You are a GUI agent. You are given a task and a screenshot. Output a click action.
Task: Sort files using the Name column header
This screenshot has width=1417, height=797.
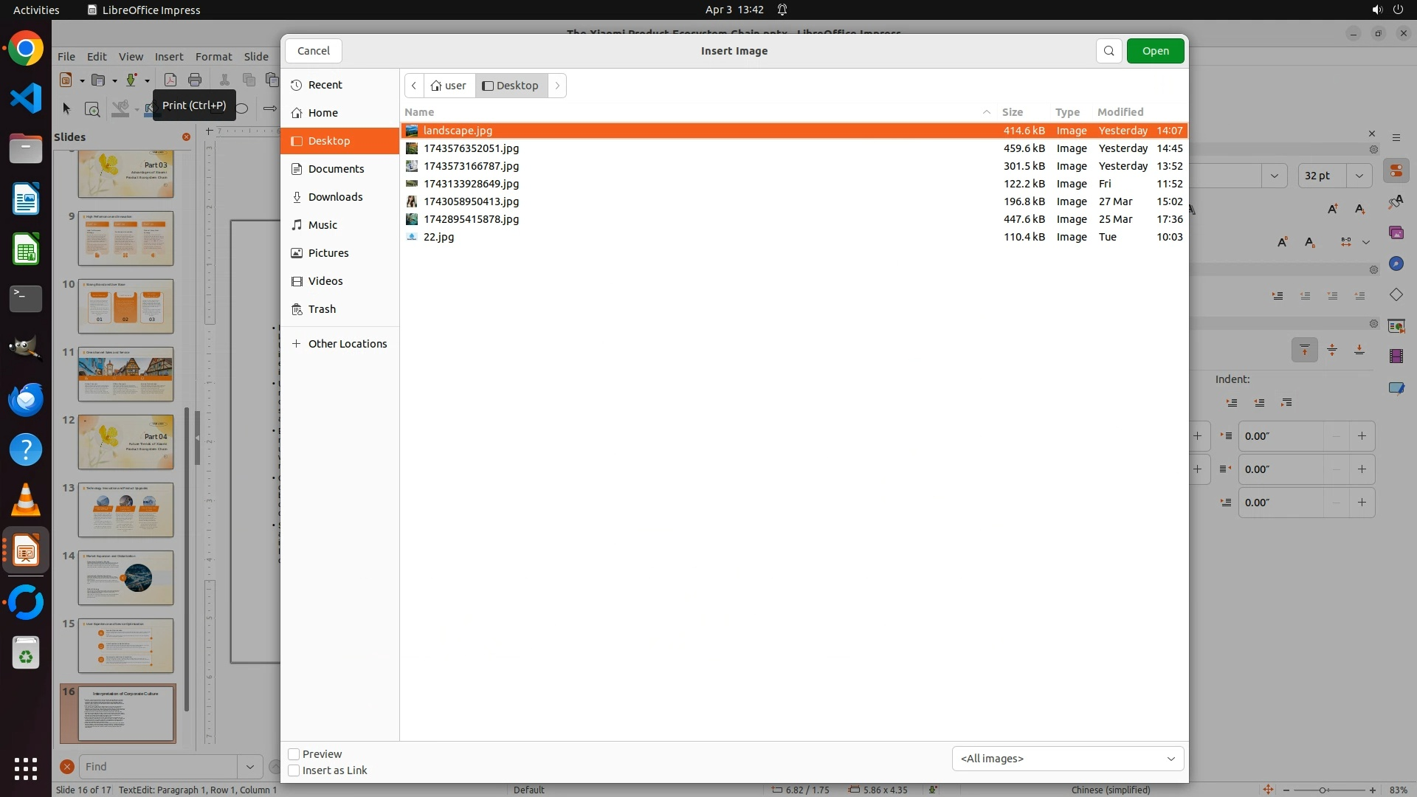(x=419, y=112)
